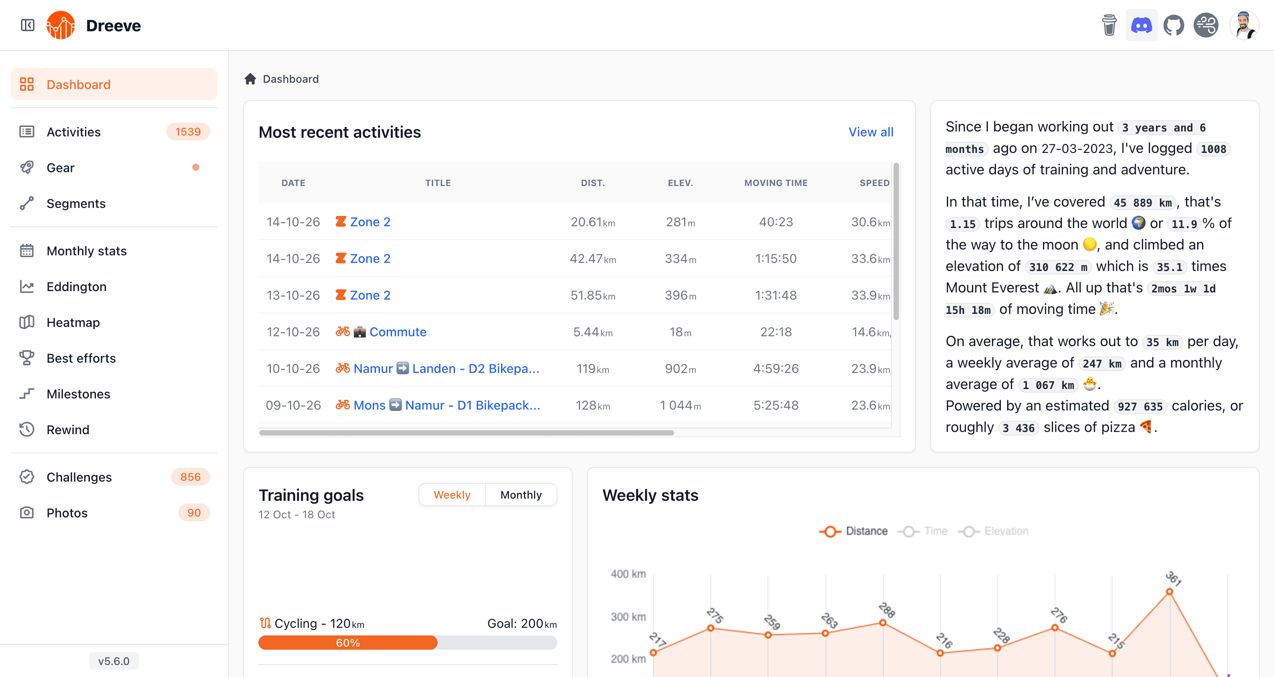Click the 1539 activities count badge
Image resolution: width=1274 pixels, height=677 pixels.
188,131
